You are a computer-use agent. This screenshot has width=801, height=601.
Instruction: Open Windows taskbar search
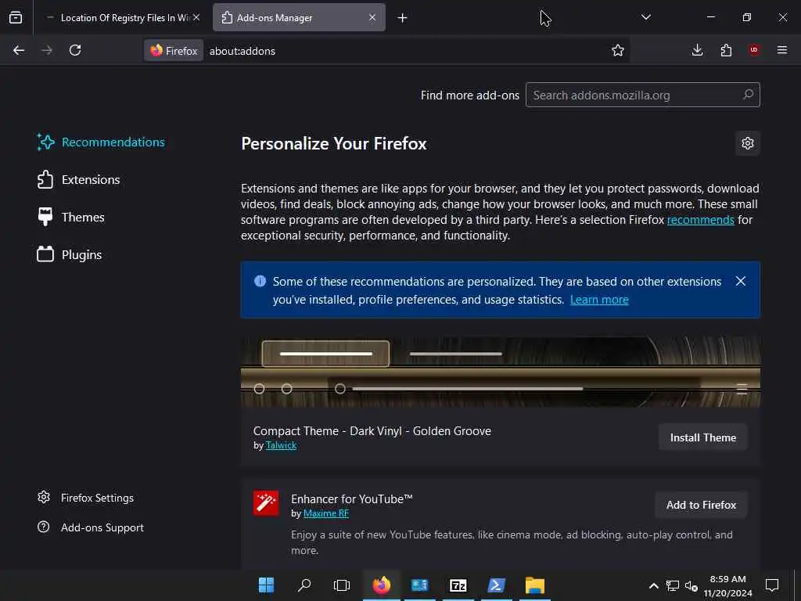click(x=304, y=585)
